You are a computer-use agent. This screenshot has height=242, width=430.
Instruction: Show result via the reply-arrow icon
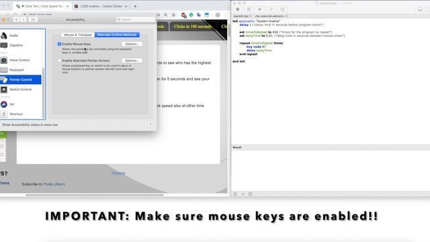point(243,194)
